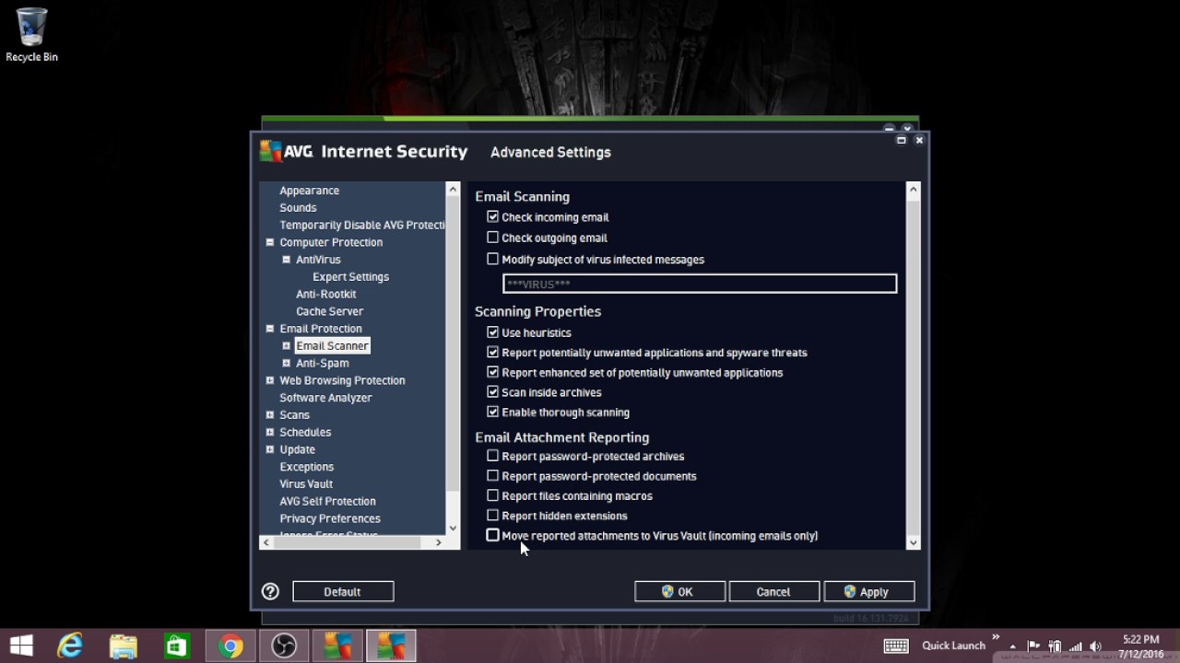Select Appearance in settings tree

click(309, 191)
